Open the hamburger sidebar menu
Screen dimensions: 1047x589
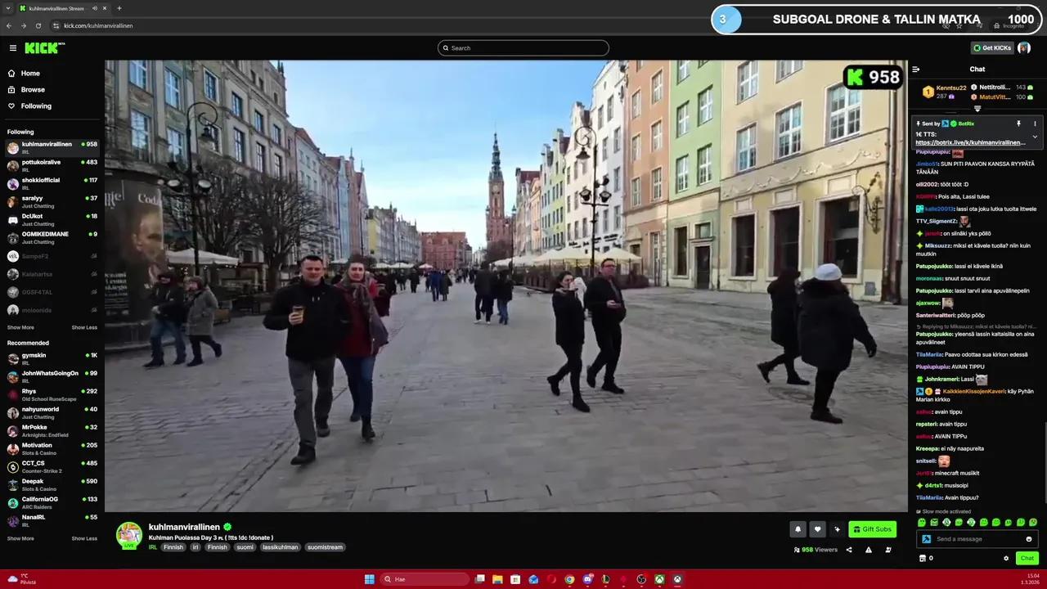tap(12, 48)
